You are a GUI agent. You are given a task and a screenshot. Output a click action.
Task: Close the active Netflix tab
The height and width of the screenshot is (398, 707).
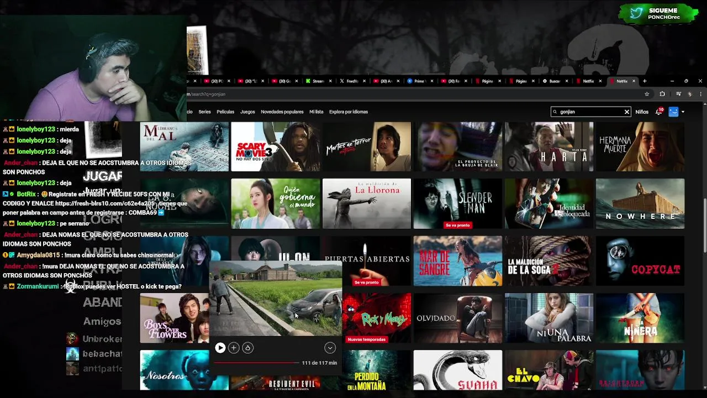[634, 81]
